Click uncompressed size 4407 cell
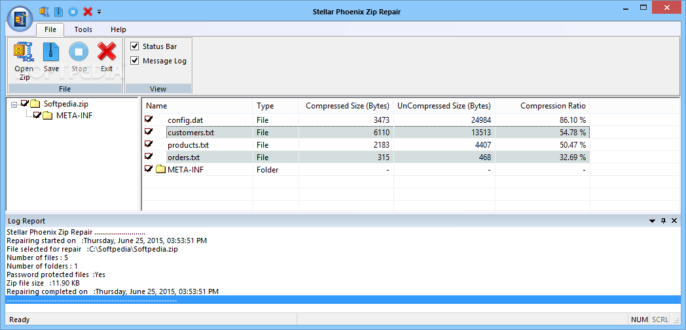 (444, 145)
